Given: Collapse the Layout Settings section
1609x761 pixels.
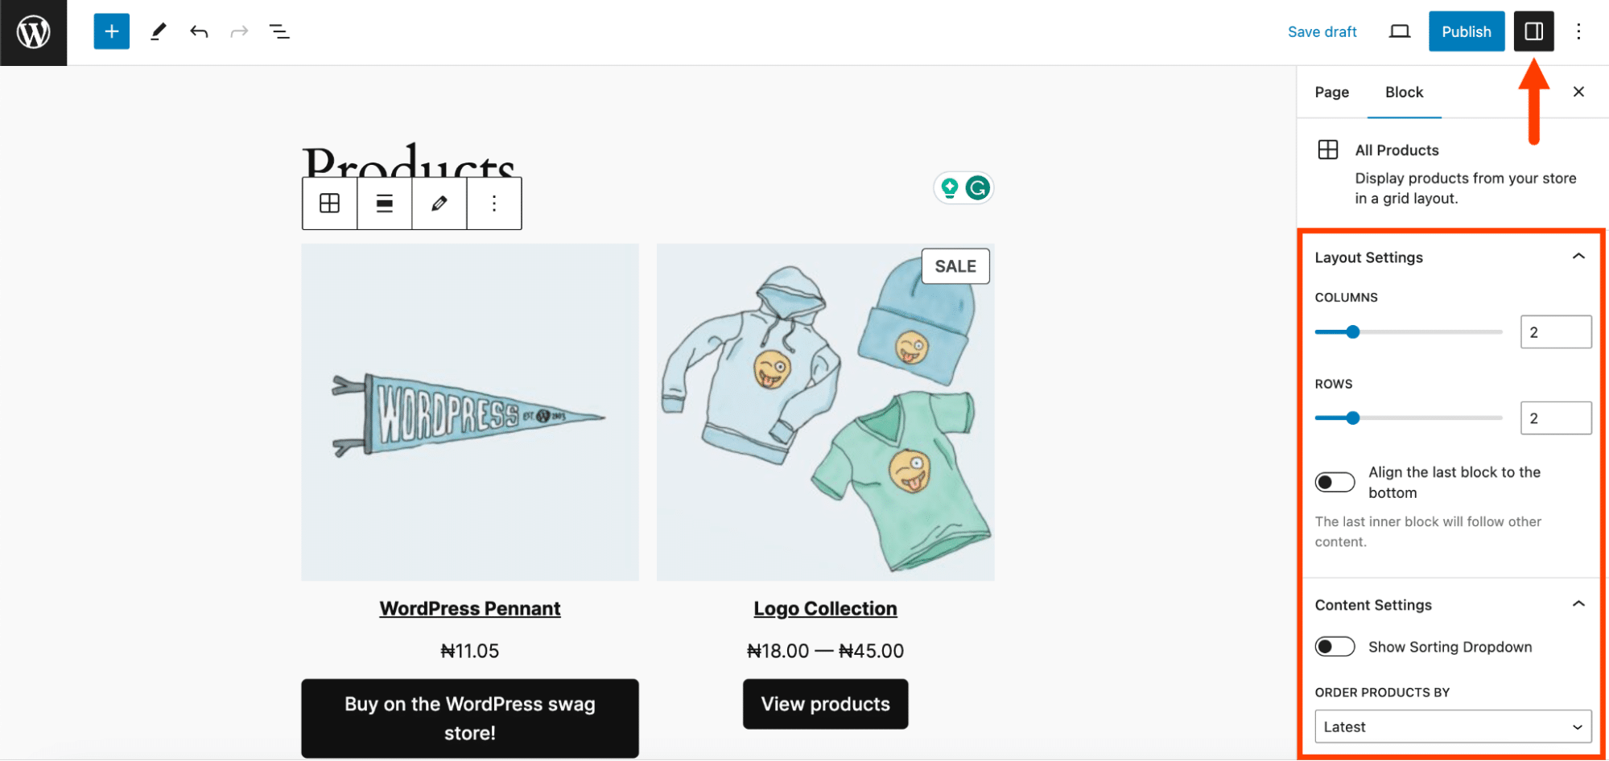Looking at the screenshot, I should click(1578, 257).
